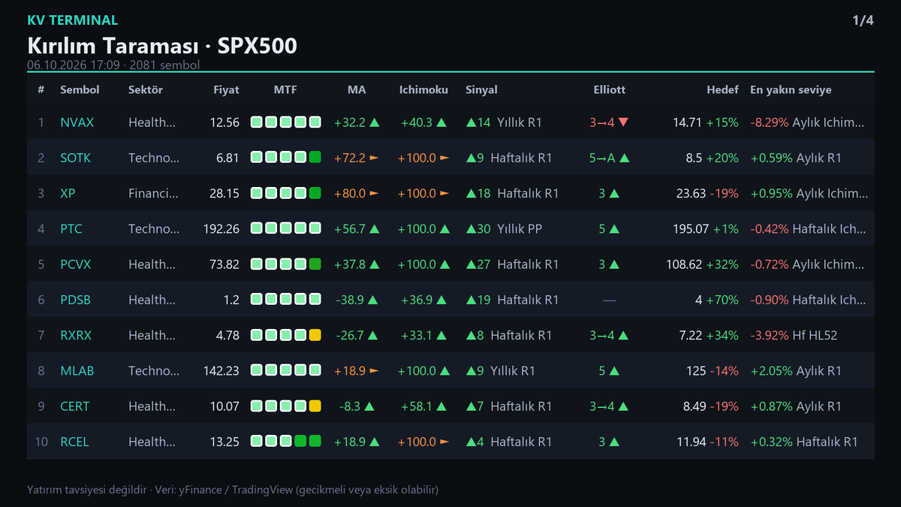Open the PDSB ticker
Image resolution: width=901 pixels, height=507 pixels.
[x=76, y=300]
